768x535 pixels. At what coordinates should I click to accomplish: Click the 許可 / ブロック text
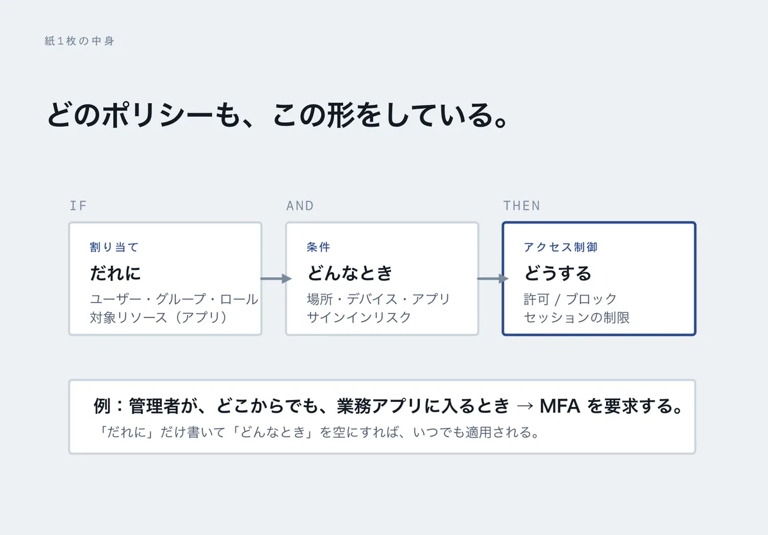pyautogui.click(x=570, y=299)
